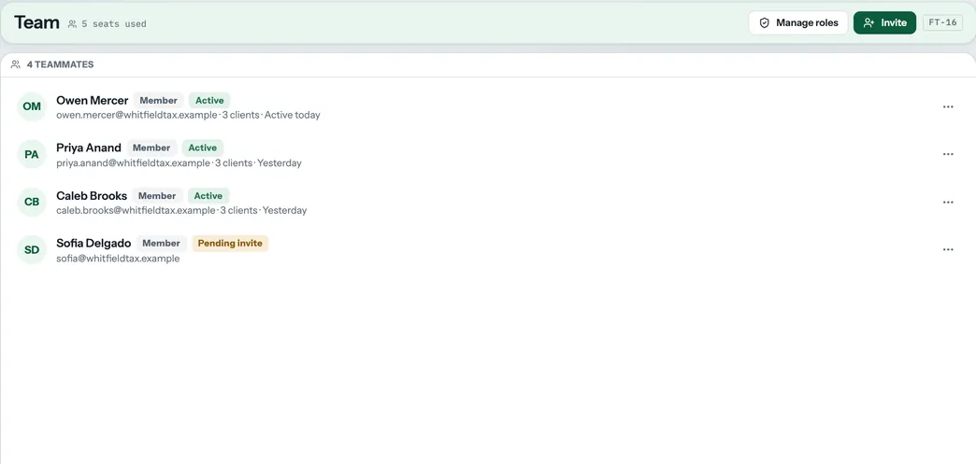976x464 pixels.
Task: Click the CB avatar
Action: coord(32,203)
